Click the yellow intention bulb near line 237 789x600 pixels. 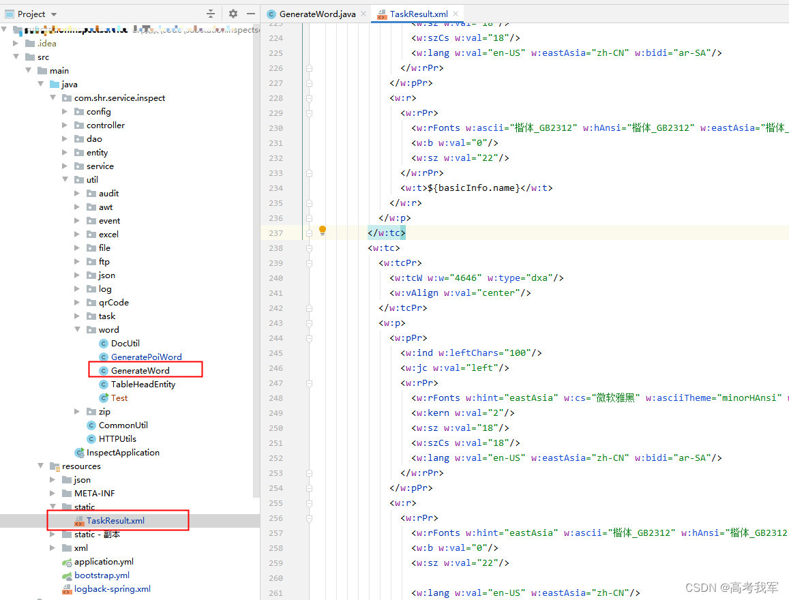click(322, 232)
